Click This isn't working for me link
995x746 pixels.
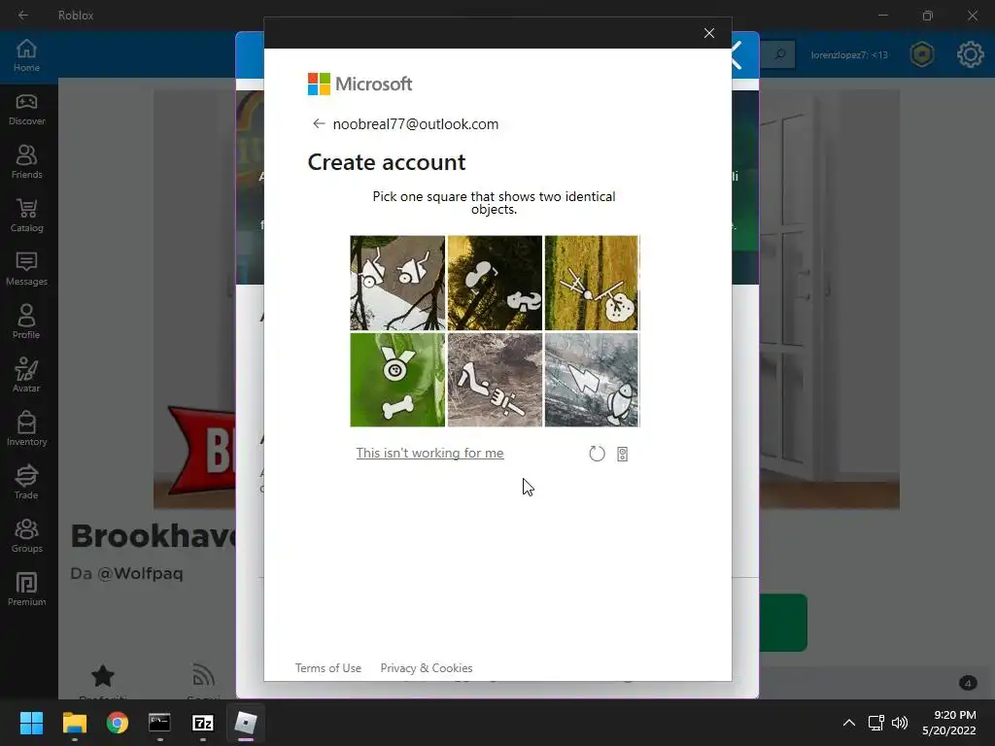[x=429, y=453]
